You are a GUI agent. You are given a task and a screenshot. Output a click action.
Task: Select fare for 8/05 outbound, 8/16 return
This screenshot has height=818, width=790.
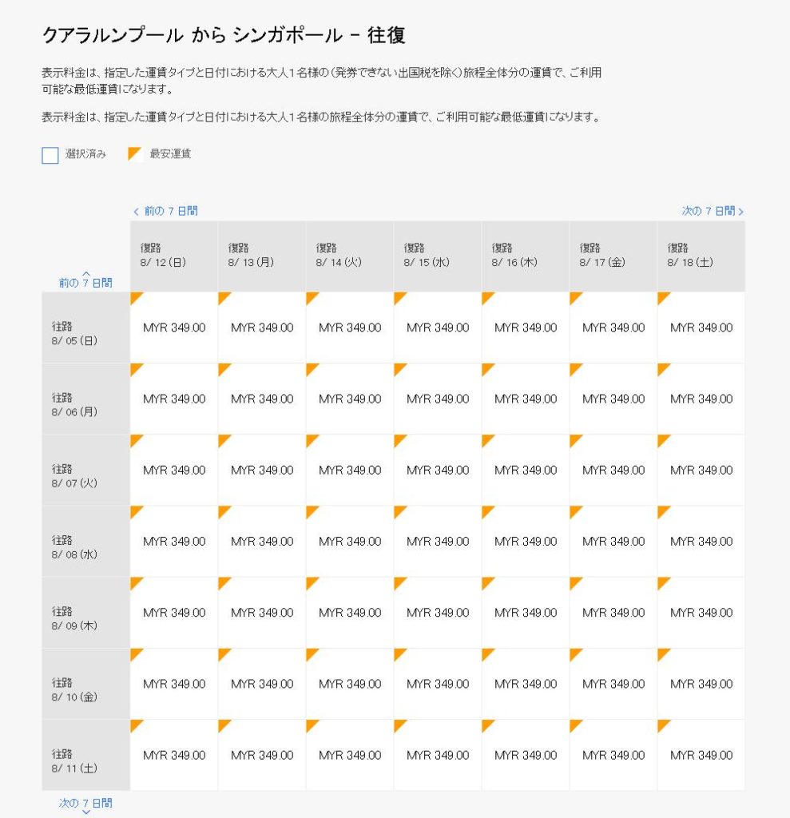pyautogui.click(x=526, y=328)
